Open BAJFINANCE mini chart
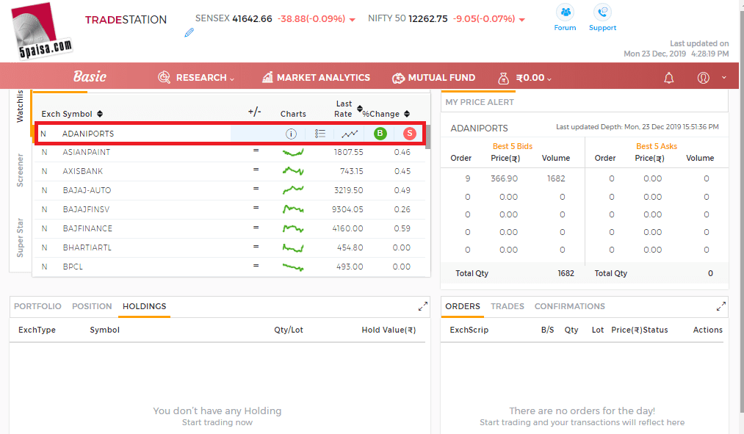744x434 pixels. pyautogui.click(x=293, y=228)
